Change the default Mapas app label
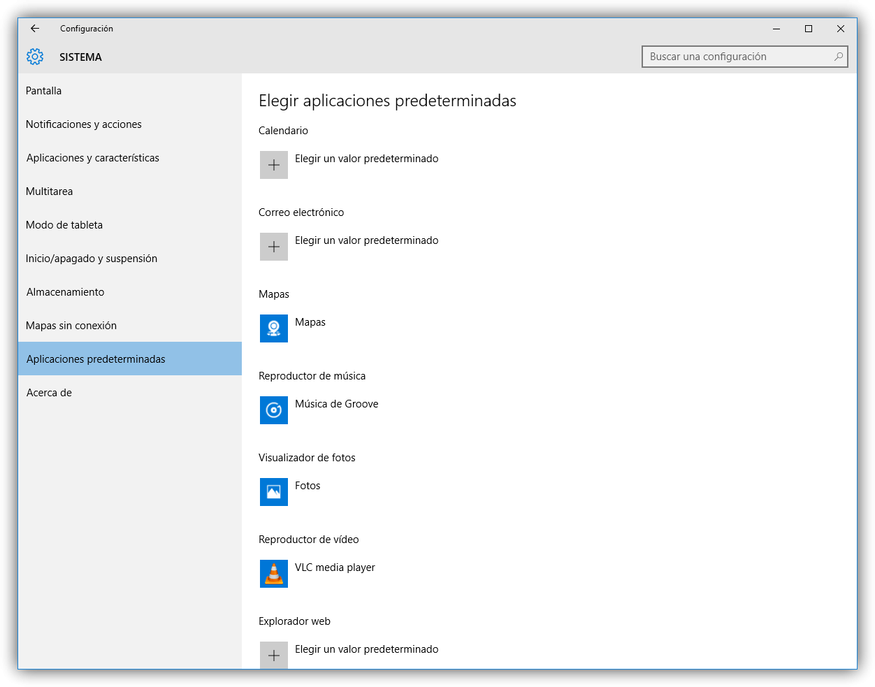The height and width of the screenshot is (687, 875). [310, 322]
